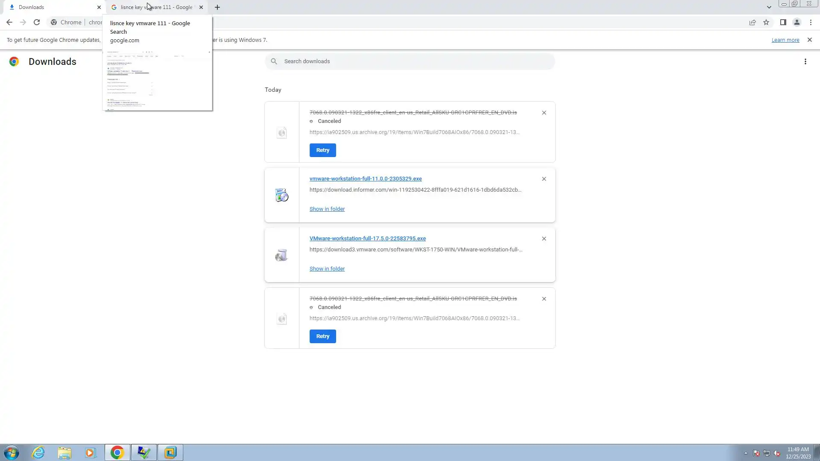This screenshot has width=820, height=461.
Task: Open Chrome three-dot main menu
Action: pyautogui.click(x=811, y=22)
